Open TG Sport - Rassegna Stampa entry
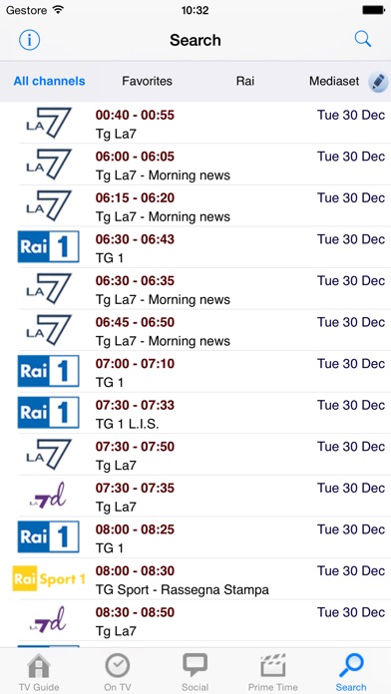Viewport: 391px width, 694px height. tap(195, 579)
